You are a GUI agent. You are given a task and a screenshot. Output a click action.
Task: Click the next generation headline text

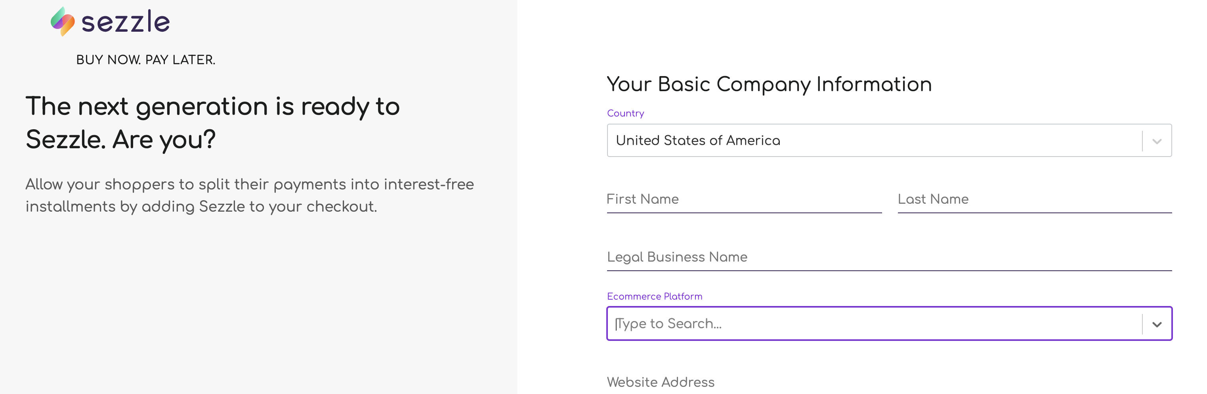[212, 107]
